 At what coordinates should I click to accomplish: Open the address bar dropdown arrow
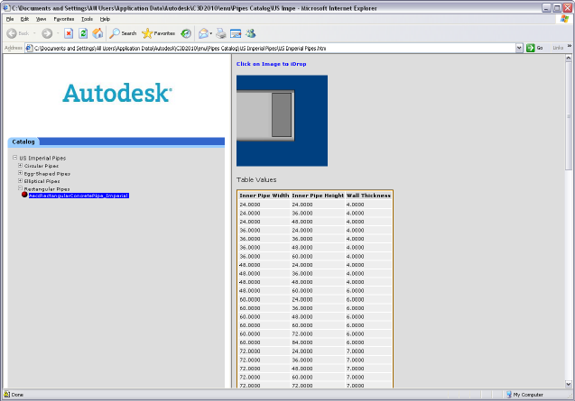pos(519,48)
